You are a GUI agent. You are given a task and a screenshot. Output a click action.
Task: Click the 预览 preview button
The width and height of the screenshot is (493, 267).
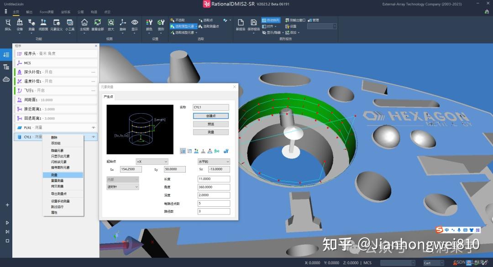pyautogui.click(x=210, y=124)
